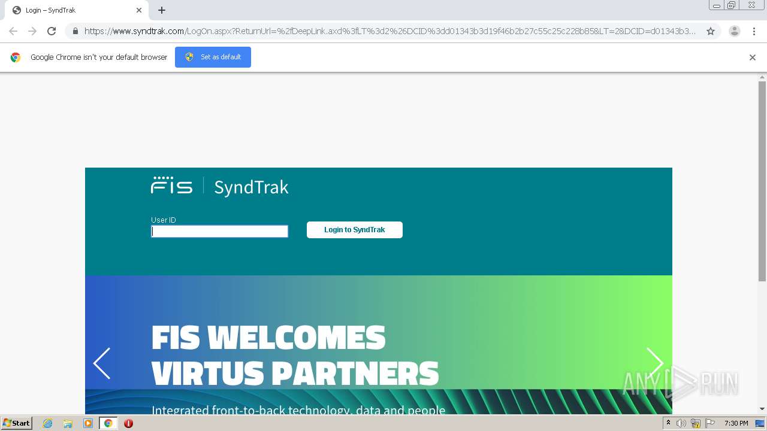Click the SyndTrak title text
Viewport: 767px width, 431px height.
pos(251,187)
